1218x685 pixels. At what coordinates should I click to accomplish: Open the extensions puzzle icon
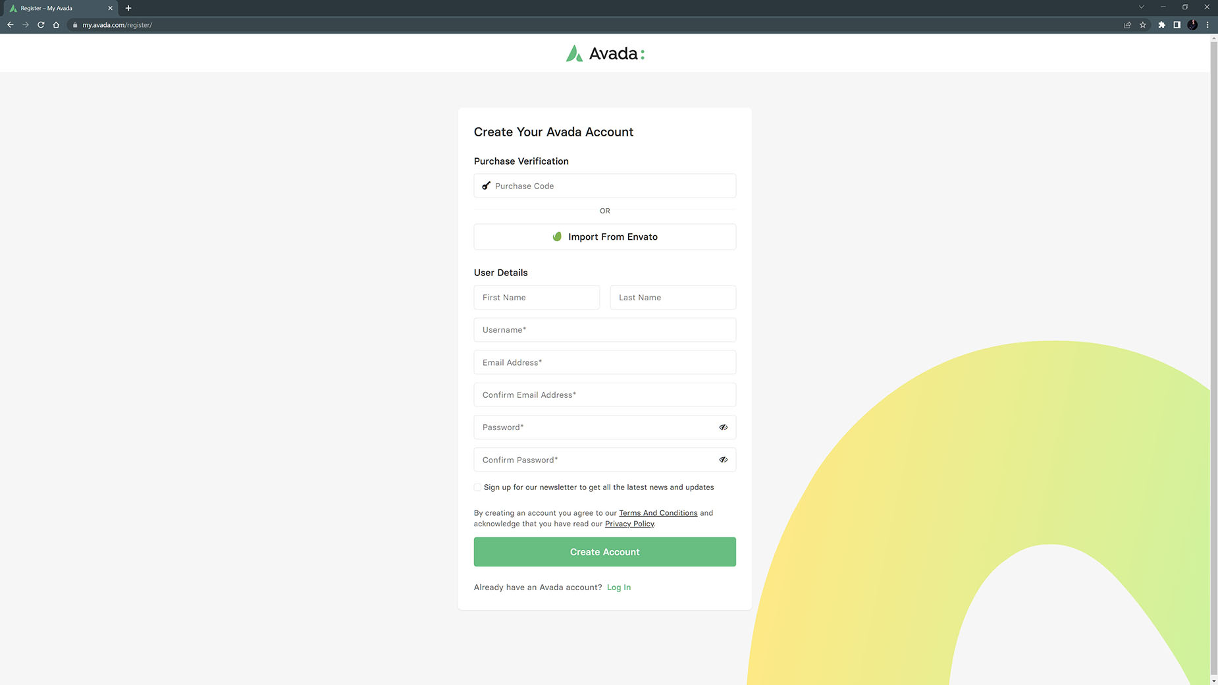click(x=1161, y=25)
